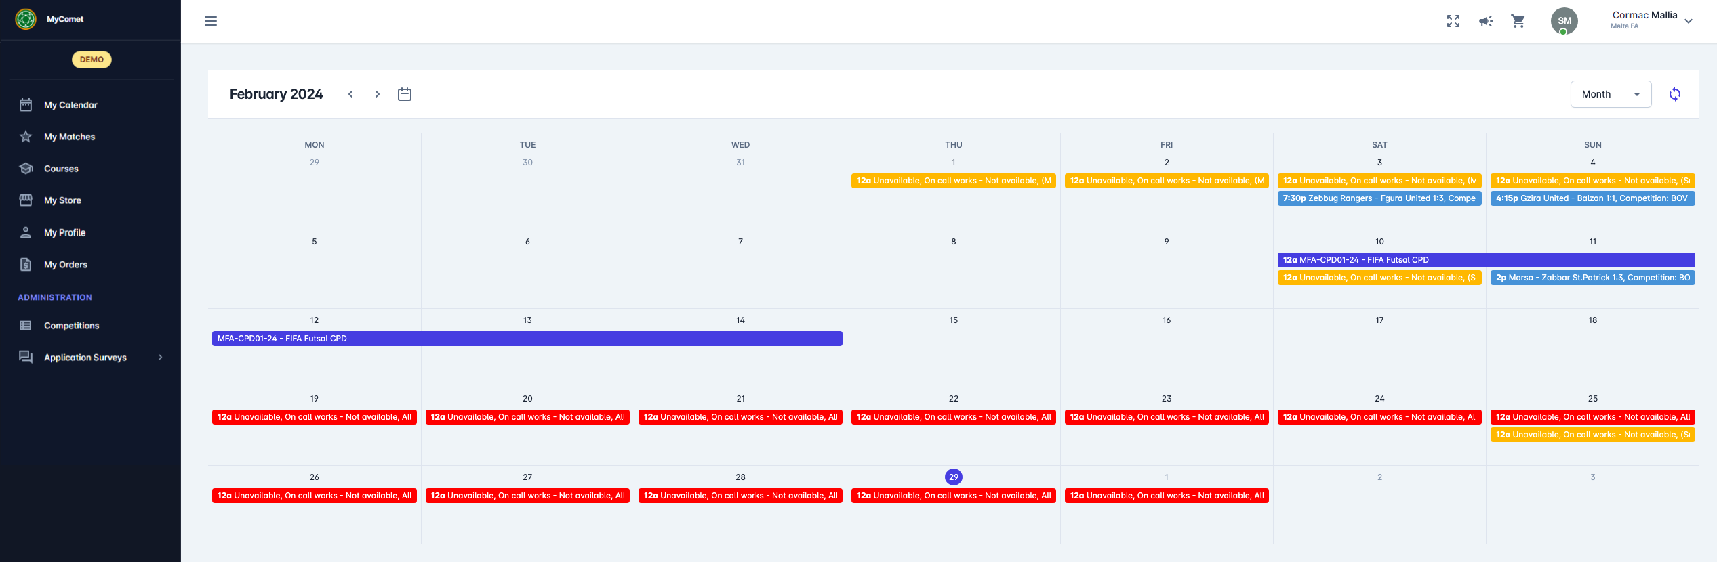
Task: Click the SM user avatar
Action: (x=1564, y=21)
